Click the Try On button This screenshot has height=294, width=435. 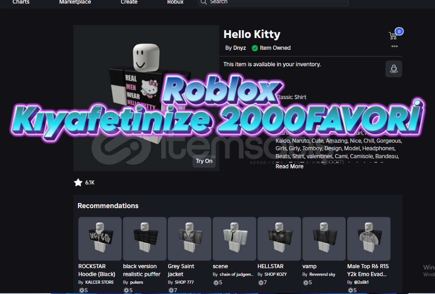pyautogui.click(x=204, y=161)
